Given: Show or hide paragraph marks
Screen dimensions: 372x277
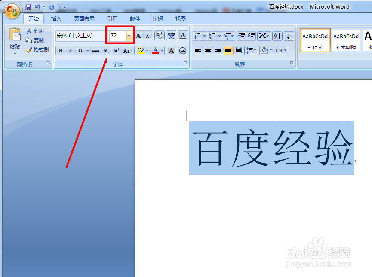Looking at the screenshot, I should [289, 36].
